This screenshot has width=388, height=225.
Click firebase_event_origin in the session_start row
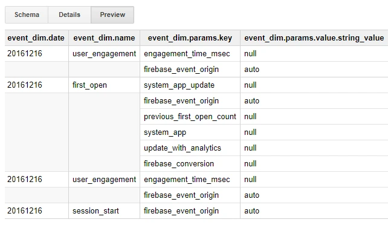tap(181, 211)
